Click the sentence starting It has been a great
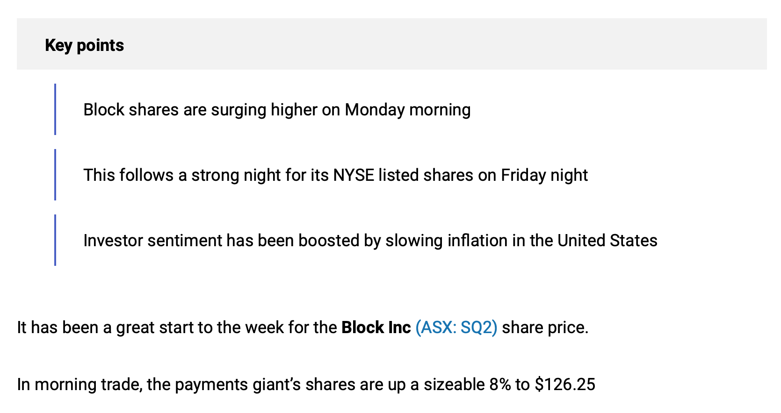This screenshot has height=413, width=781. point(303,328)
